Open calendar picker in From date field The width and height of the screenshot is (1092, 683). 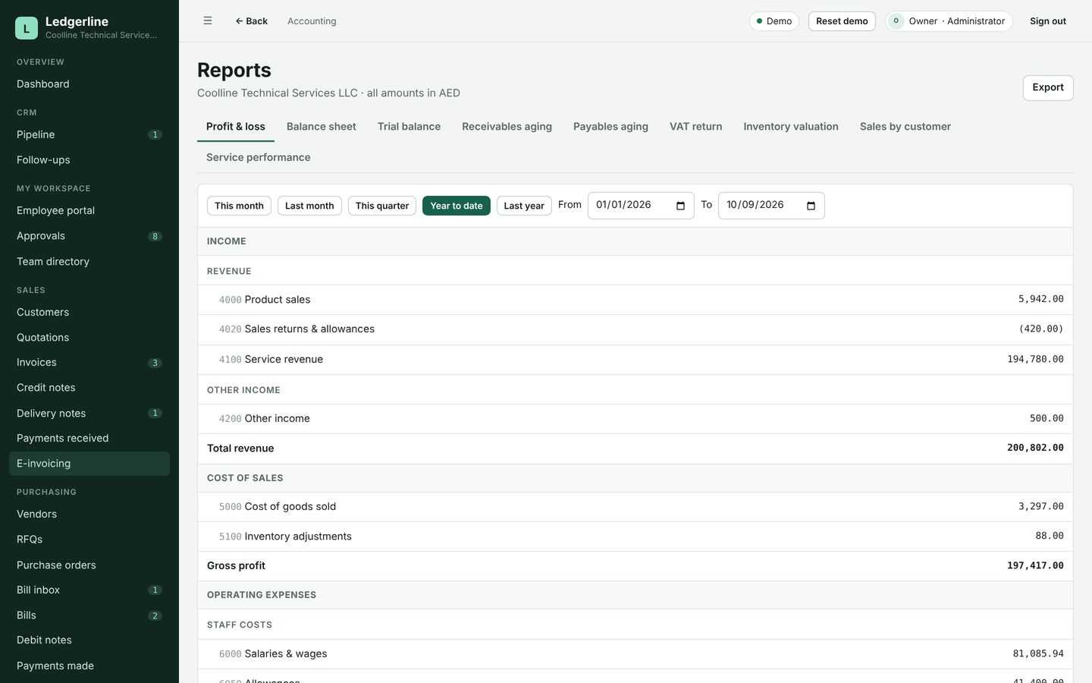680,206
